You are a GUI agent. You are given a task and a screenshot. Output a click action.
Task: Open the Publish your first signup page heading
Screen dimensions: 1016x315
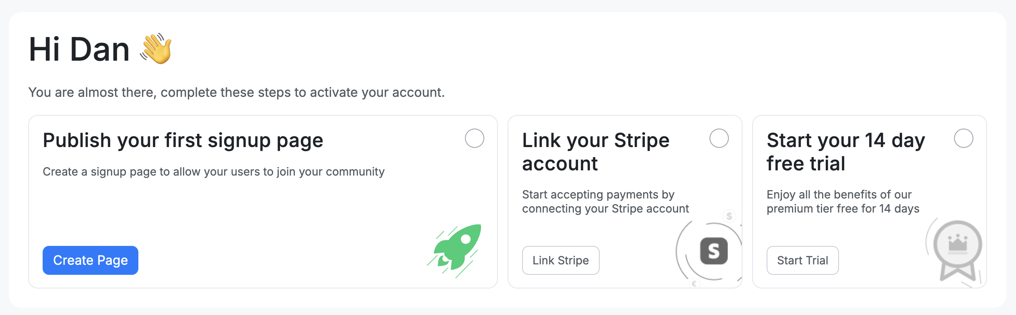click(x=183, y=141)
